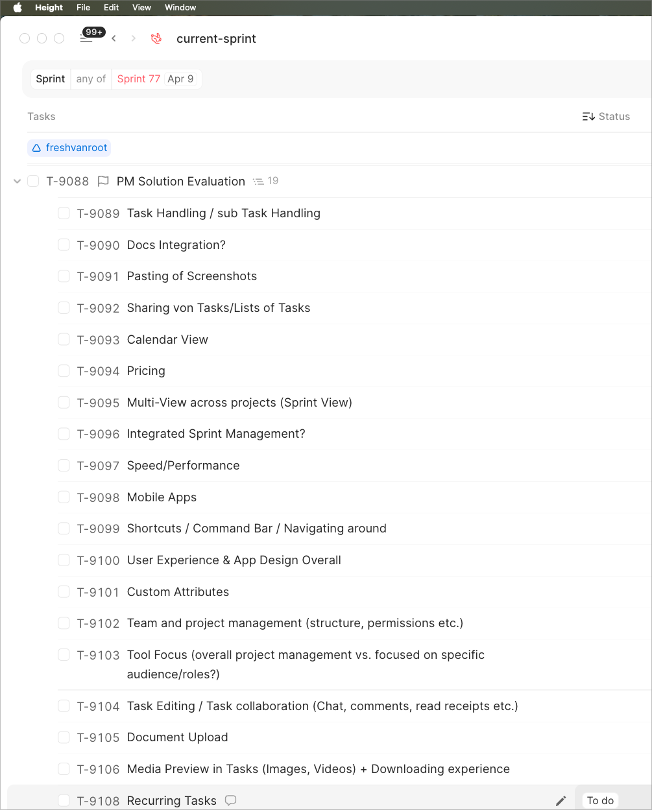Go back with the left arrow
Viewport: 652px width, 810px height.
[x=114, y=38]
